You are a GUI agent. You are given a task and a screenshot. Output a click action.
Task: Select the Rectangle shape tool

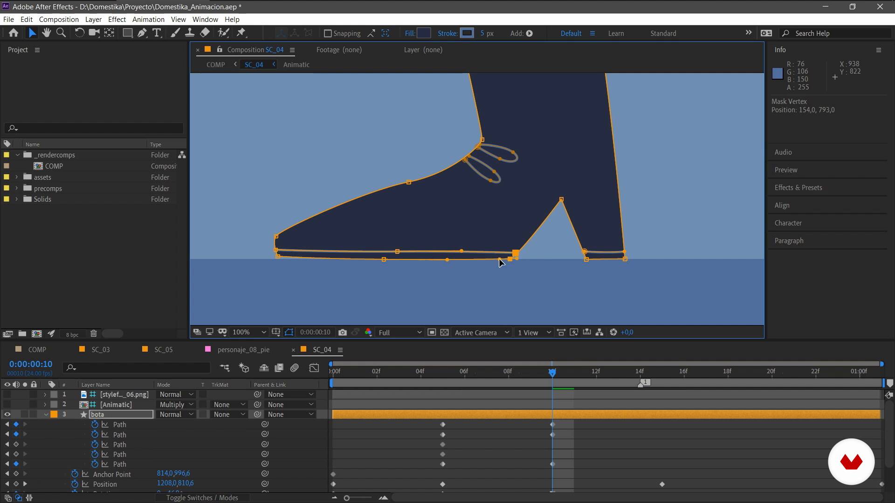tap(127, 33)
